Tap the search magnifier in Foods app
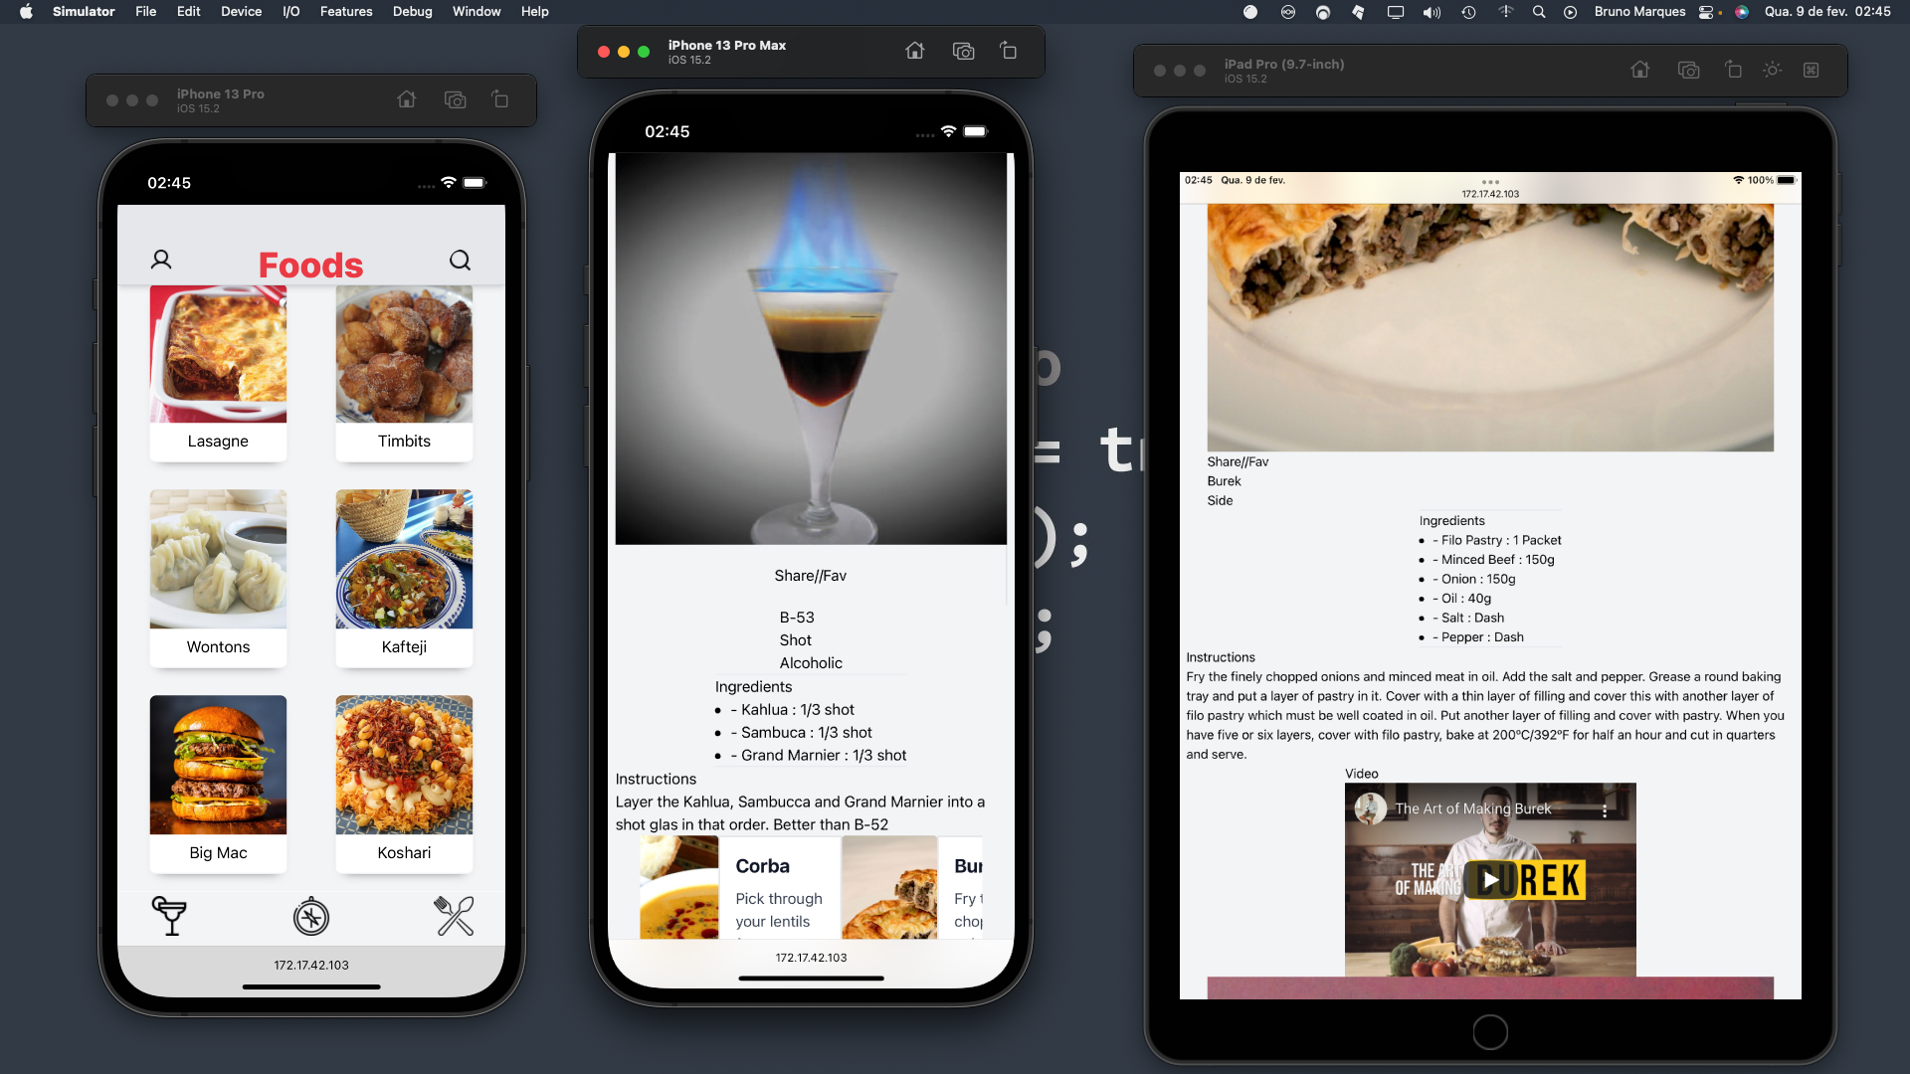Screen dimensions: 1910x1074 tap(460, 261)
